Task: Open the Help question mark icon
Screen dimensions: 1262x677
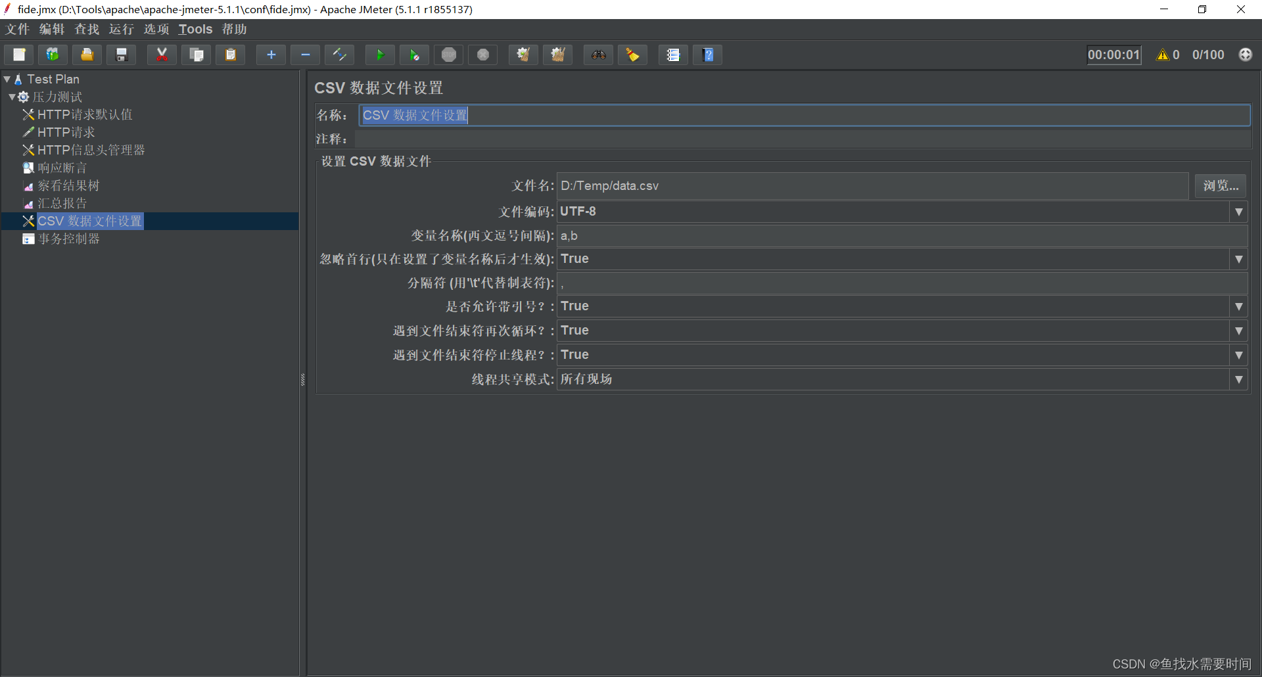Action: click(707, 55)
